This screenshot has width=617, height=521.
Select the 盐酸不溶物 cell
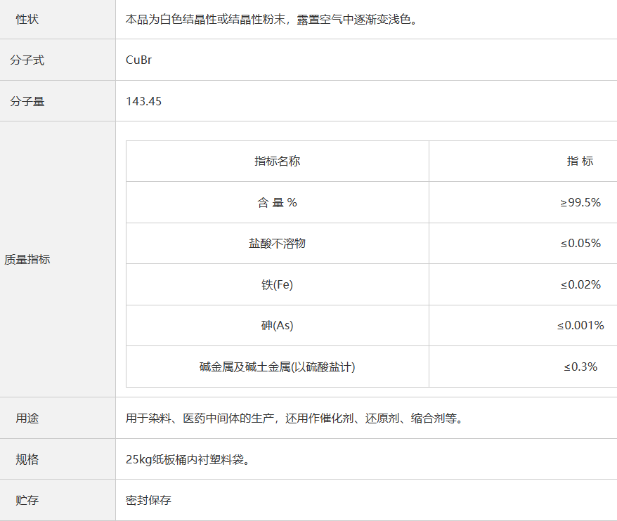(x=277, y=244)
